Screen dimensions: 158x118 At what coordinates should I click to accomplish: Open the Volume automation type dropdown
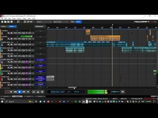(x=44, y=22)
